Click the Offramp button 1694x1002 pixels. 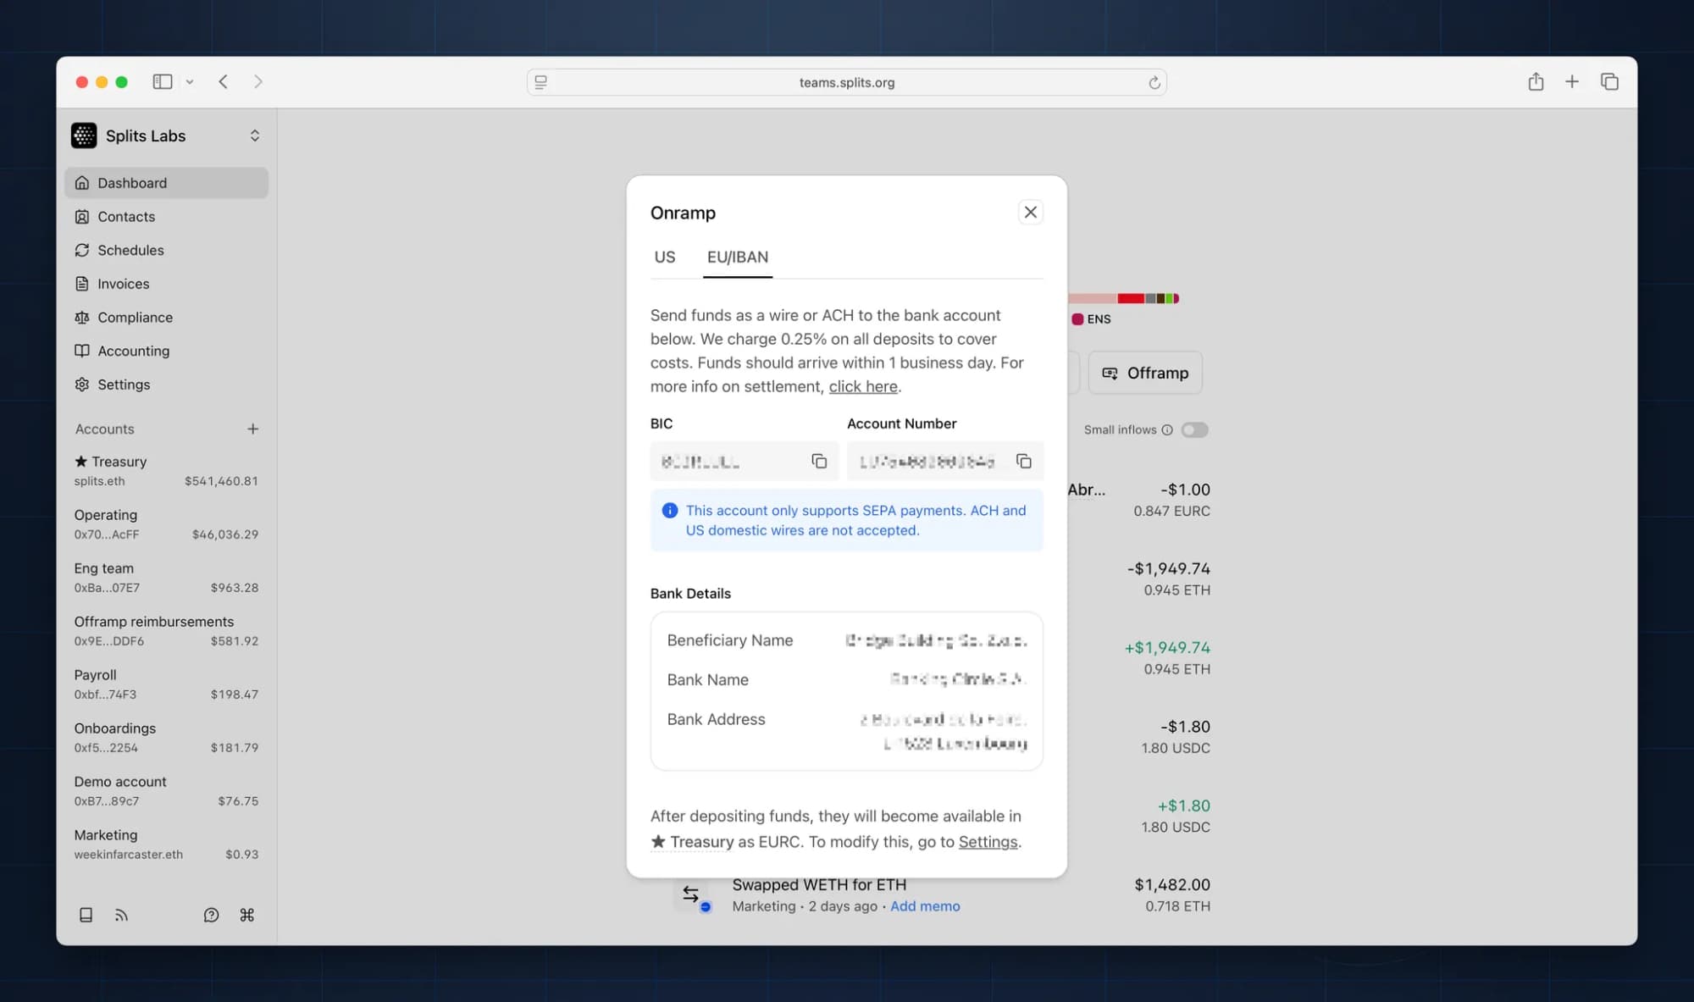[x=1144, y=374]
